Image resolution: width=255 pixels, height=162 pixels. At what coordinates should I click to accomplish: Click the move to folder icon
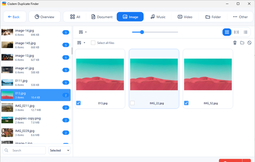(242, 43)
